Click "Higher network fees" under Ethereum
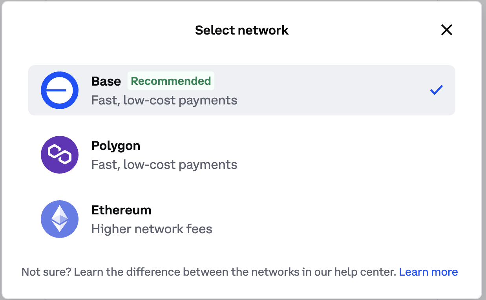This screenshot has width=486, height=300. click(152, 229)
